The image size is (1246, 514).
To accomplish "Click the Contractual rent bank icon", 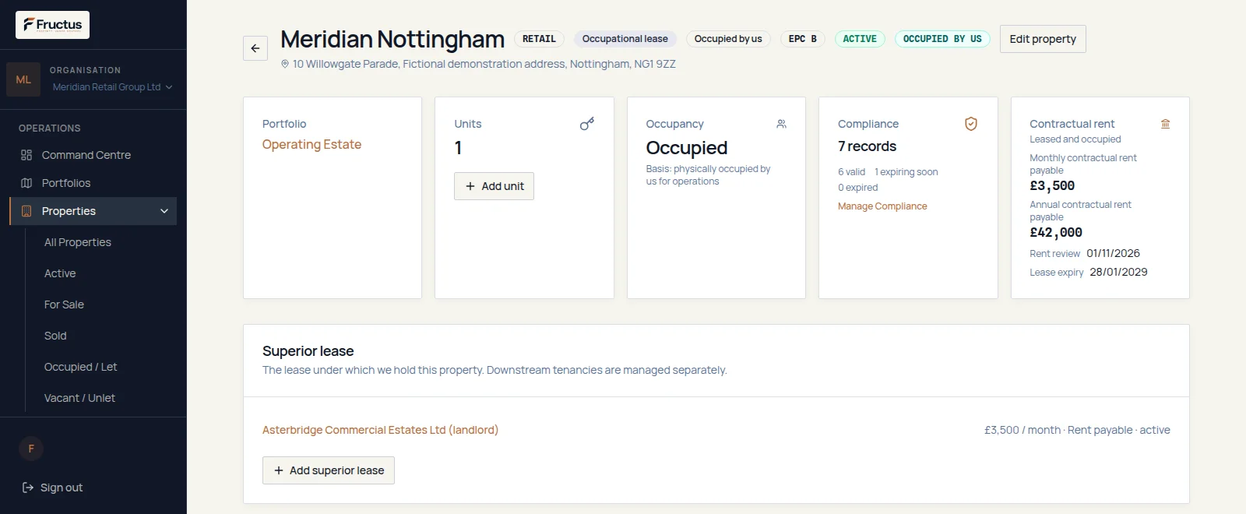I will pos(1166,124).
